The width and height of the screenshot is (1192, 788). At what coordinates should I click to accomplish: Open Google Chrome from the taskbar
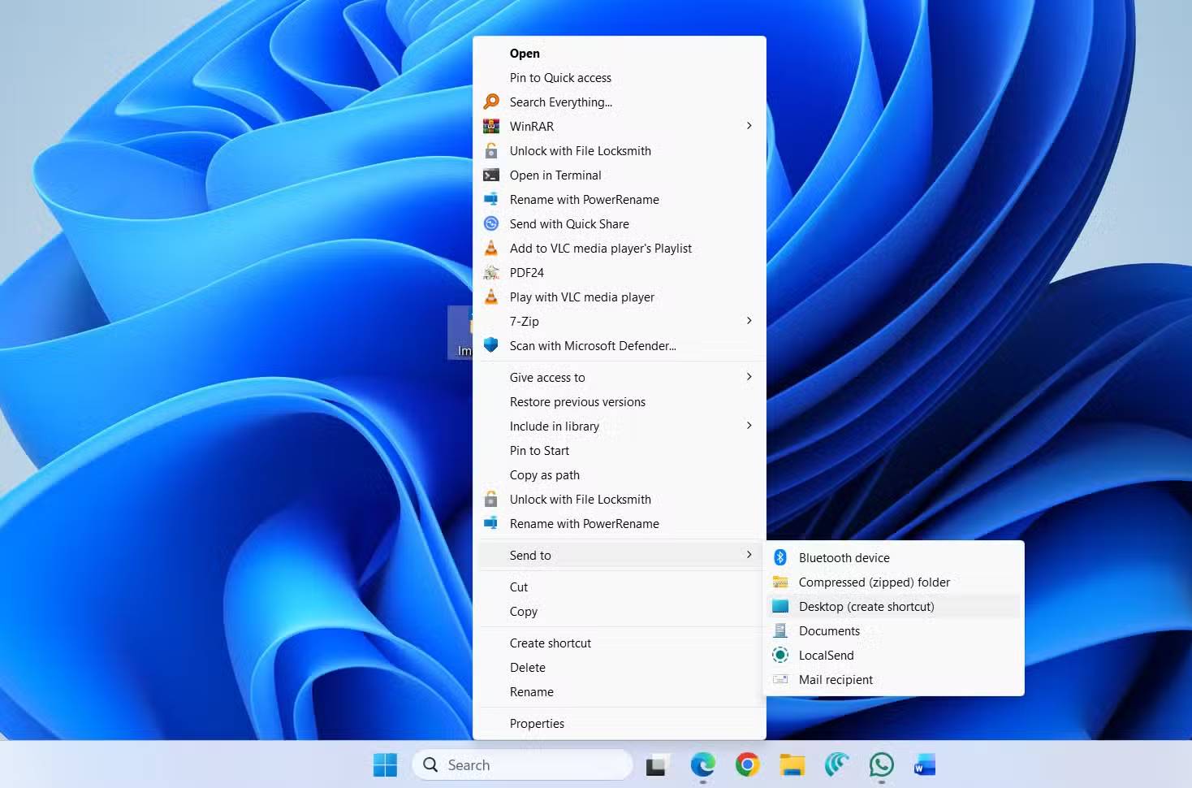pos(747,764)
